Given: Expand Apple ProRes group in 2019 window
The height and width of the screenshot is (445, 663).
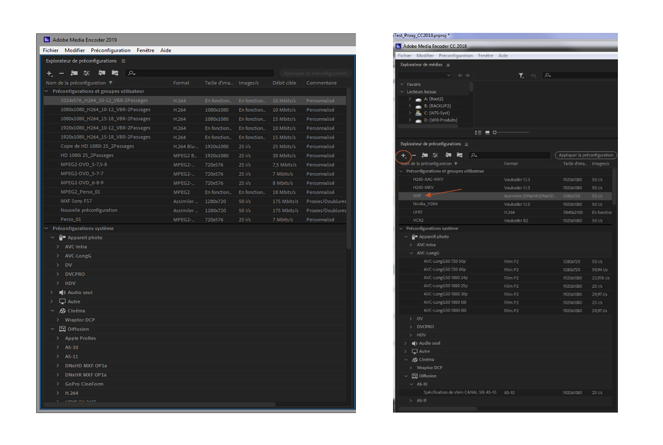Looking at the screenshot, I should coord(58,339).
